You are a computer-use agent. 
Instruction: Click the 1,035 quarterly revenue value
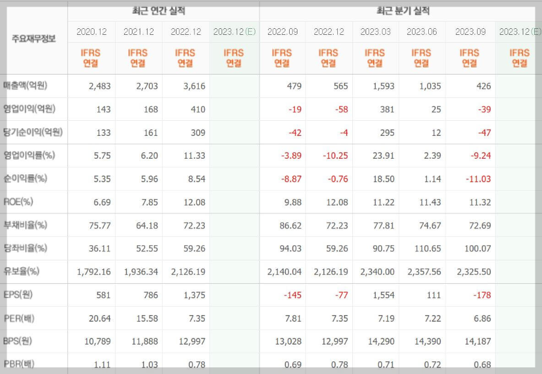(430, 86)
